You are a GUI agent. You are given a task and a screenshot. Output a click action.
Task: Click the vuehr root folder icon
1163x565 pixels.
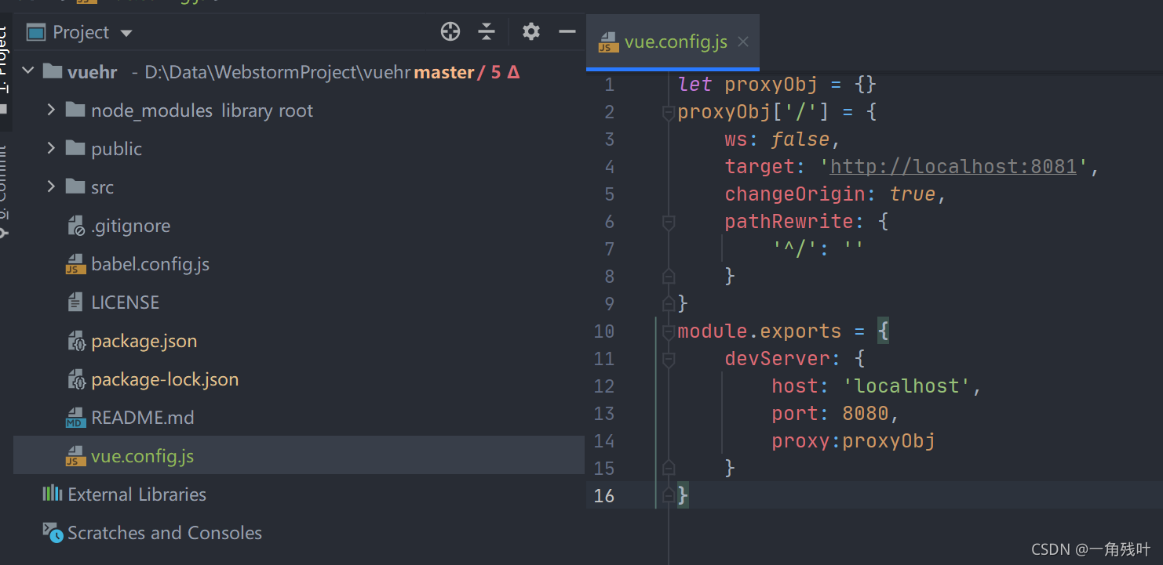[52, 72]
